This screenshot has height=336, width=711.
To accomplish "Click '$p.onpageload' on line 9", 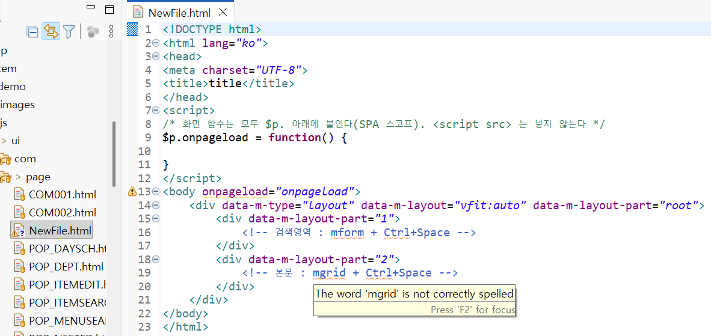I will [205, 138].
